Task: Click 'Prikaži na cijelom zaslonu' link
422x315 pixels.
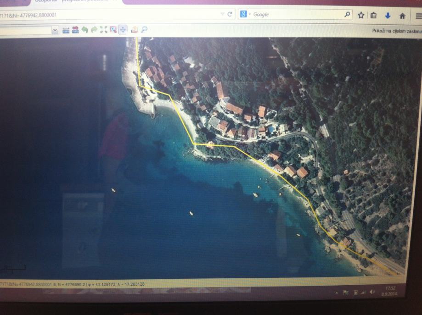Action: pyautogui.click(x=397, y=31)
